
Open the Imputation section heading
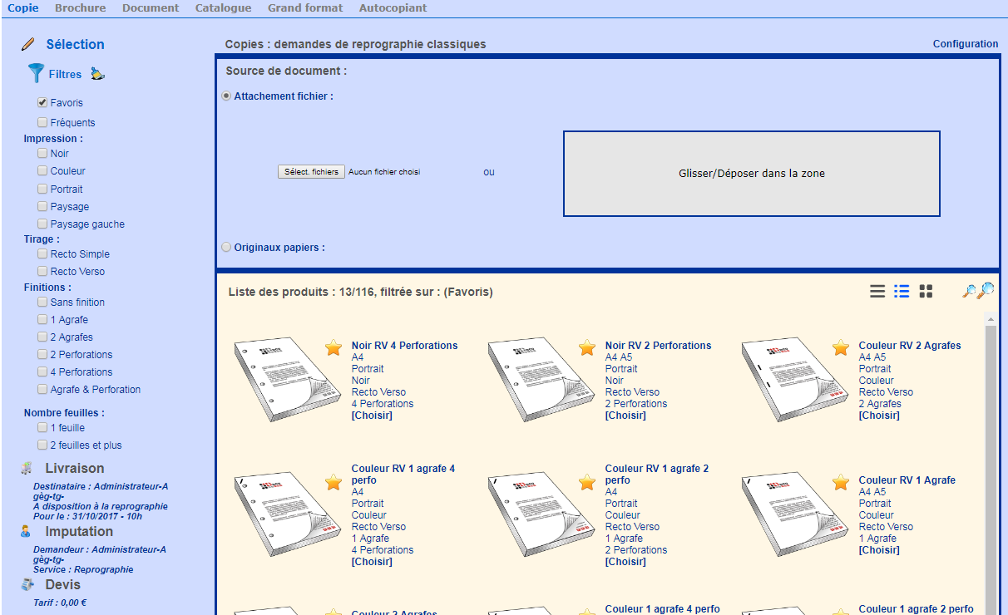[79, 532]
